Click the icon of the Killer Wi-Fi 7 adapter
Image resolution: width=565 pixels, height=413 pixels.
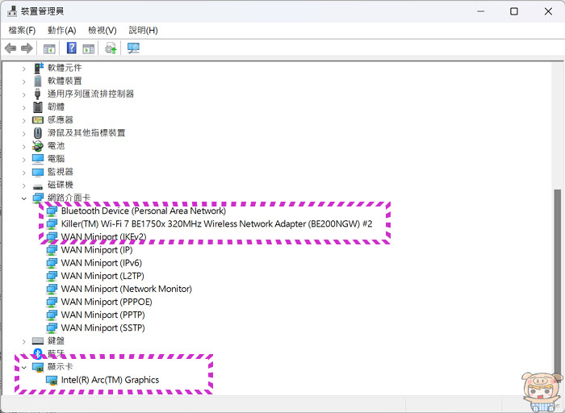coord(52,224)
